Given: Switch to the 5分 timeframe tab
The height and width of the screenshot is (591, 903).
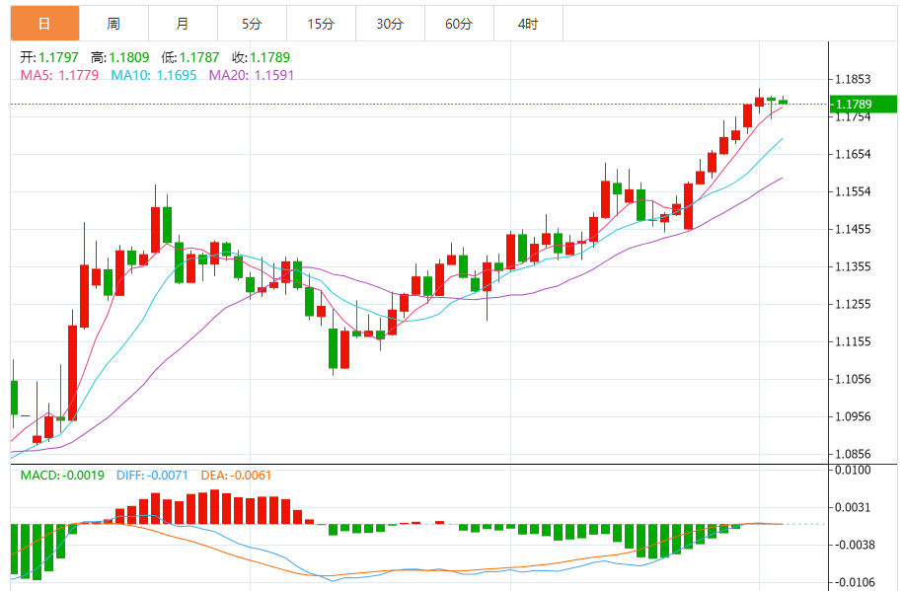Looking at the screenshot, I should point(253,24).
